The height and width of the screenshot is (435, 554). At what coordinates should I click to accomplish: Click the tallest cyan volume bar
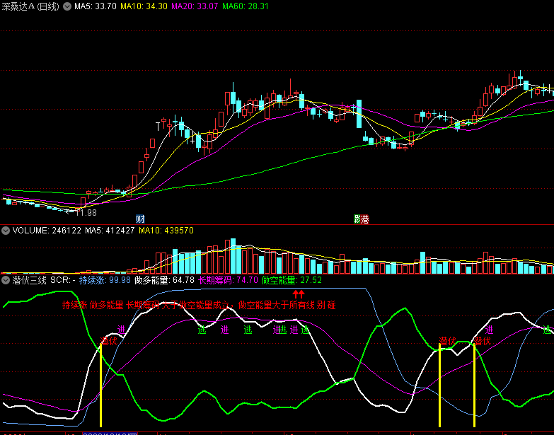pyautogui.click(x=233, y=256)
